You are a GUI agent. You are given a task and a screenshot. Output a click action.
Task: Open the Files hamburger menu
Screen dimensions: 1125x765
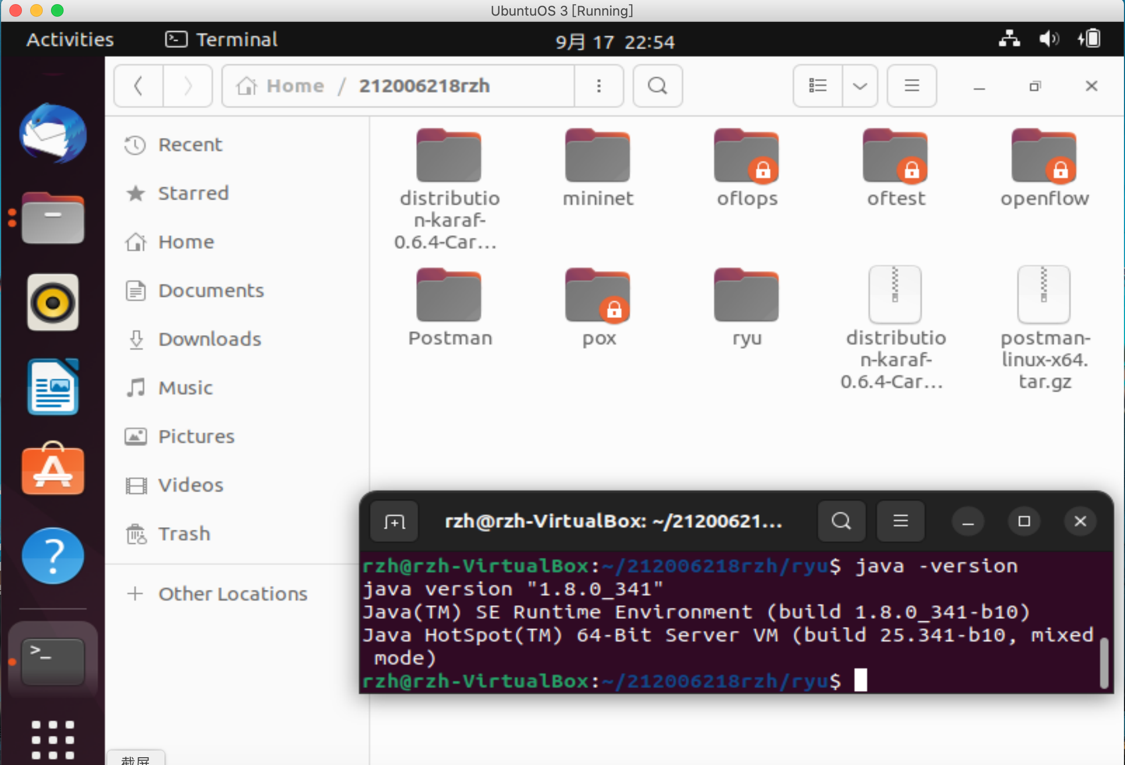coord(911,86)
